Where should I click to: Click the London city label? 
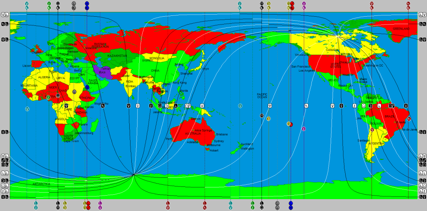[37, 52]
